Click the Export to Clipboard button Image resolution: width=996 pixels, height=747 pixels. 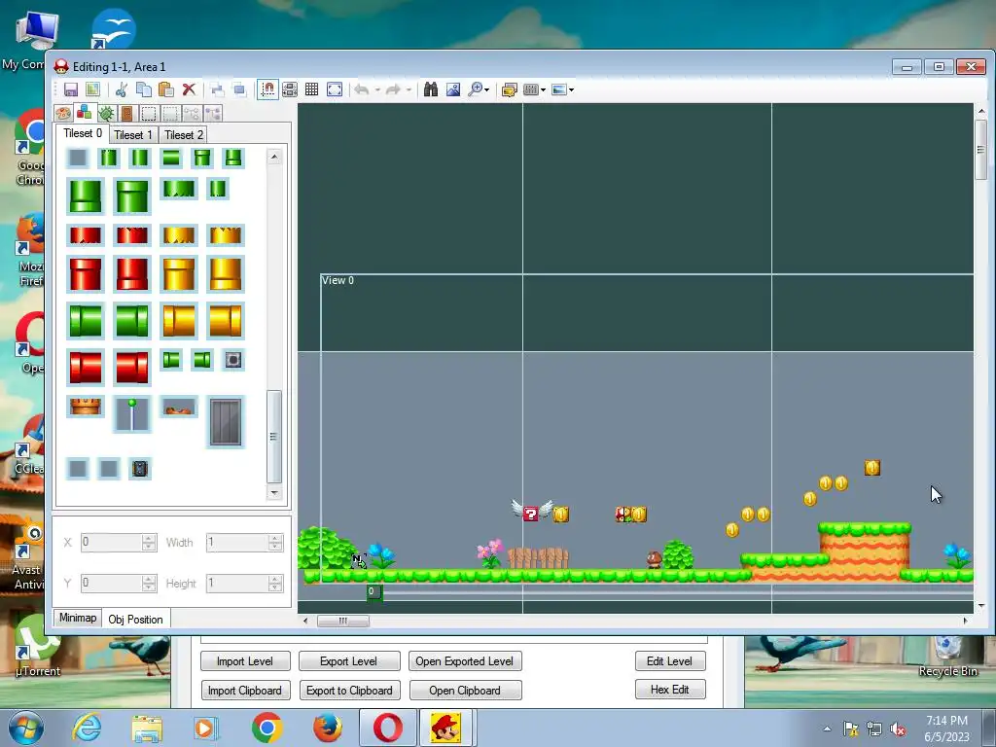click(349, 691)
